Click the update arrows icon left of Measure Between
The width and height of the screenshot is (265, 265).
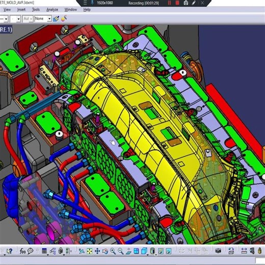tap(231, 251)
